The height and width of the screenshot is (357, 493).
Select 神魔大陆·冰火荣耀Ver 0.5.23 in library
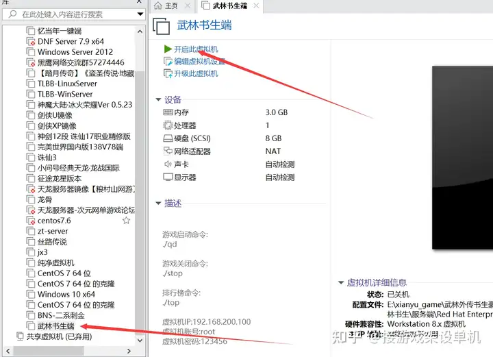[x=85, y=105]
